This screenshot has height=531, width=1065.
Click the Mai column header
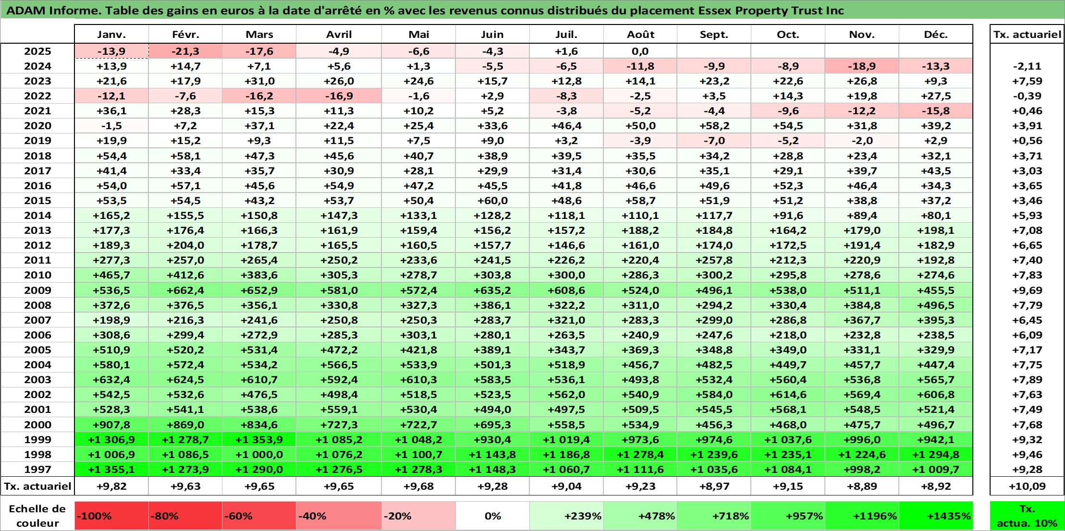[x=418, y=34]
